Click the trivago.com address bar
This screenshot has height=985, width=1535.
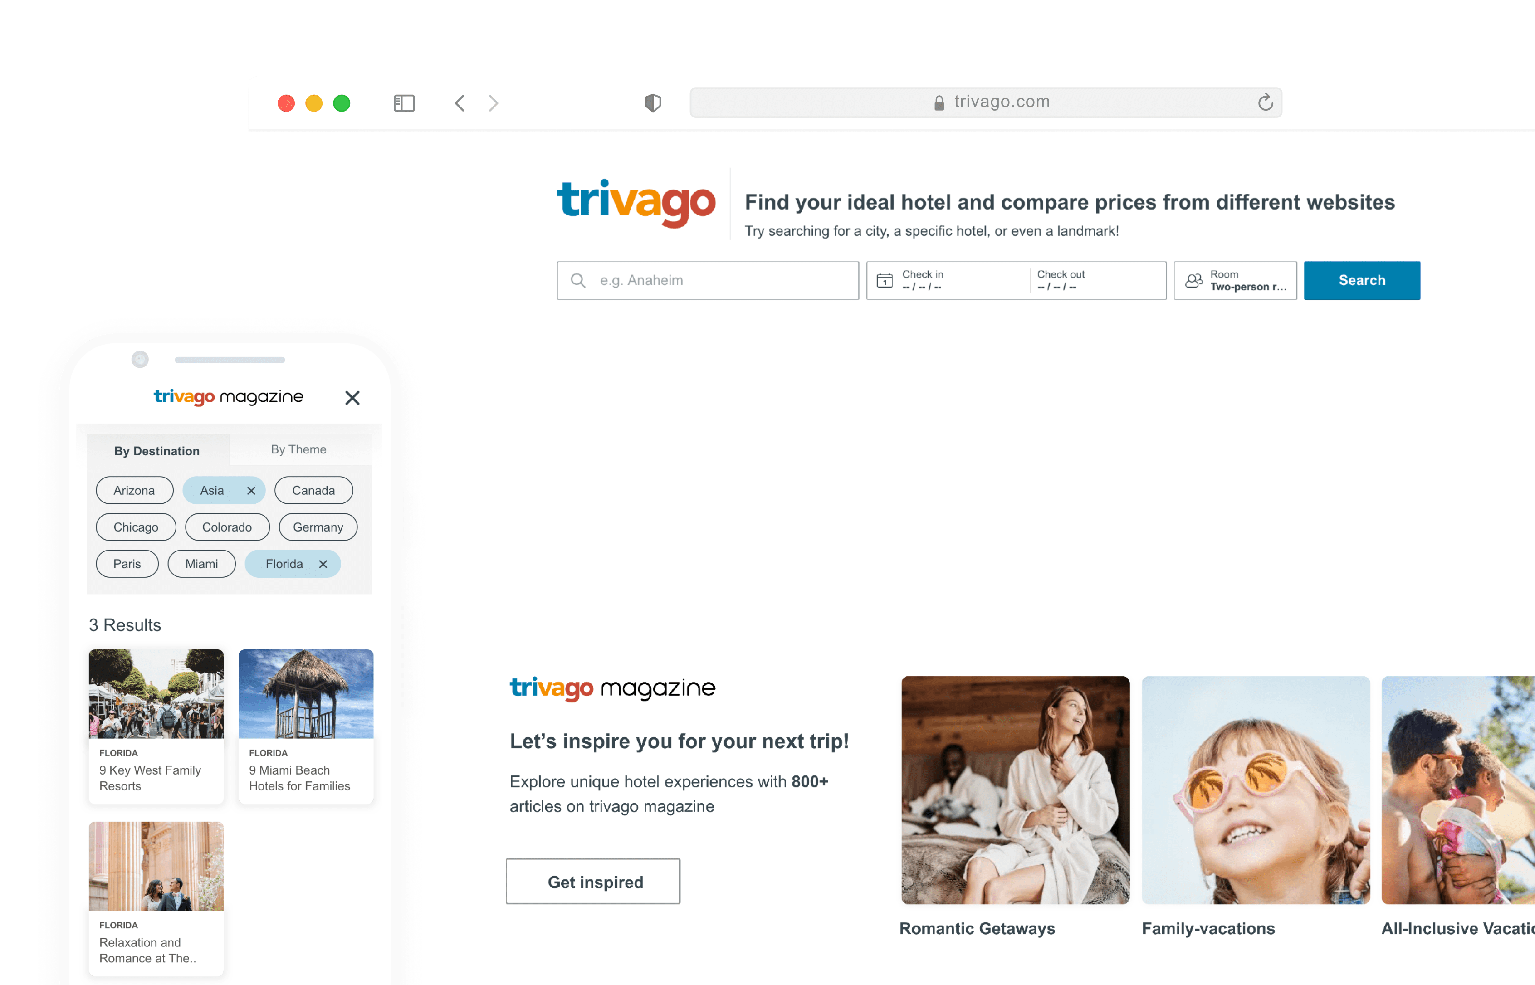click(x=986, y=102)
